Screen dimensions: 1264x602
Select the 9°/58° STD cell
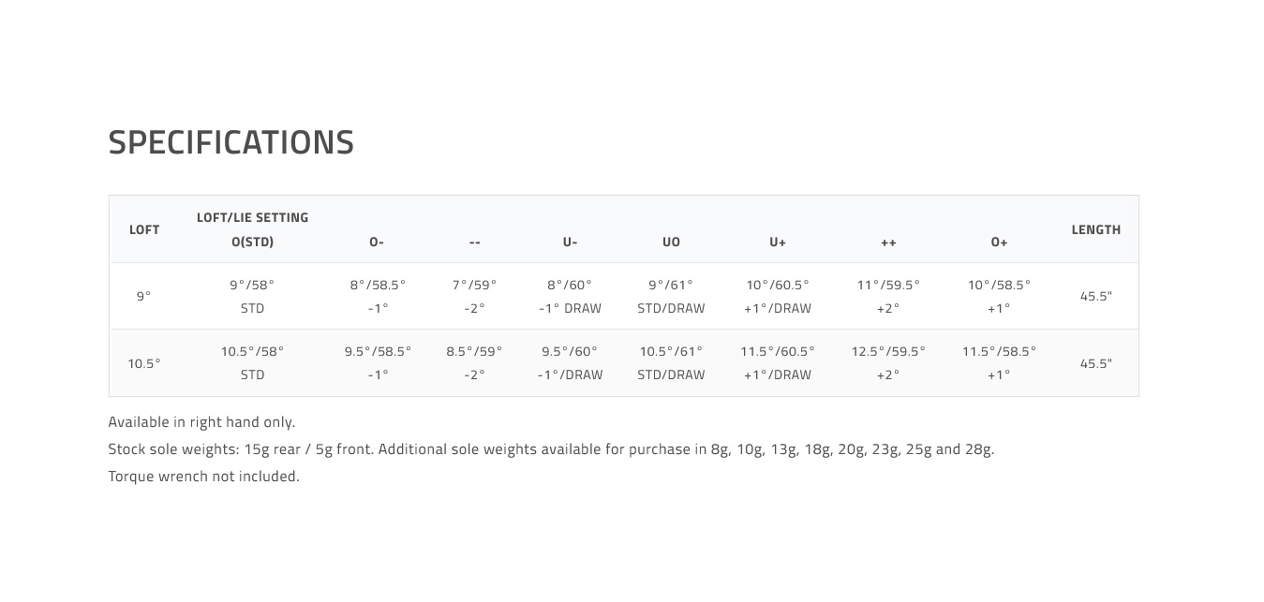252,296
